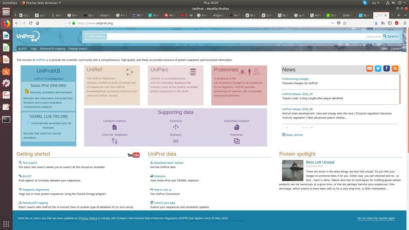This screenshot has height=230, width=409.
Task: Open How to cite us link
Action: [163, 190]
